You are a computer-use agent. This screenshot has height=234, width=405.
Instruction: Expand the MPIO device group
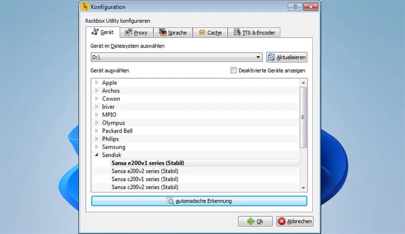click(96, 115)
